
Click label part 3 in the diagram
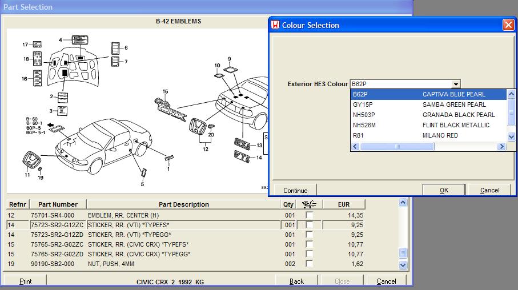pyautogui.click(x=62, y=111)
